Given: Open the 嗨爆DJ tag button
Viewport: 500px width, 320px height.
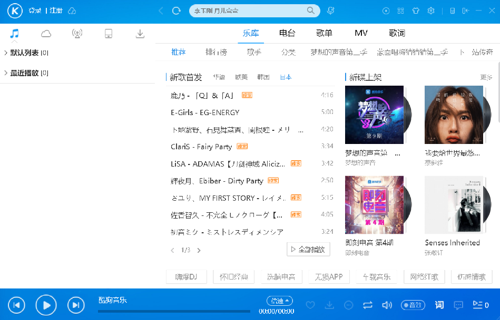Looking at the screenshot, I should 186,277.
